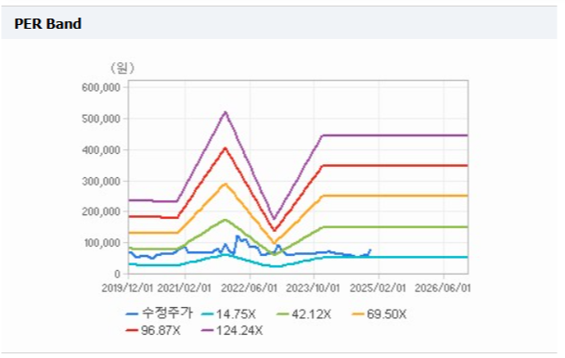Click the PER Band heading
Image resolution: width=565 pixels, height=358 pixels.
pyautogui.click(x=47, y=24)
